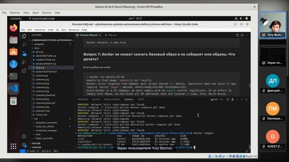Open the Source Control view icon

coord(24,54)
